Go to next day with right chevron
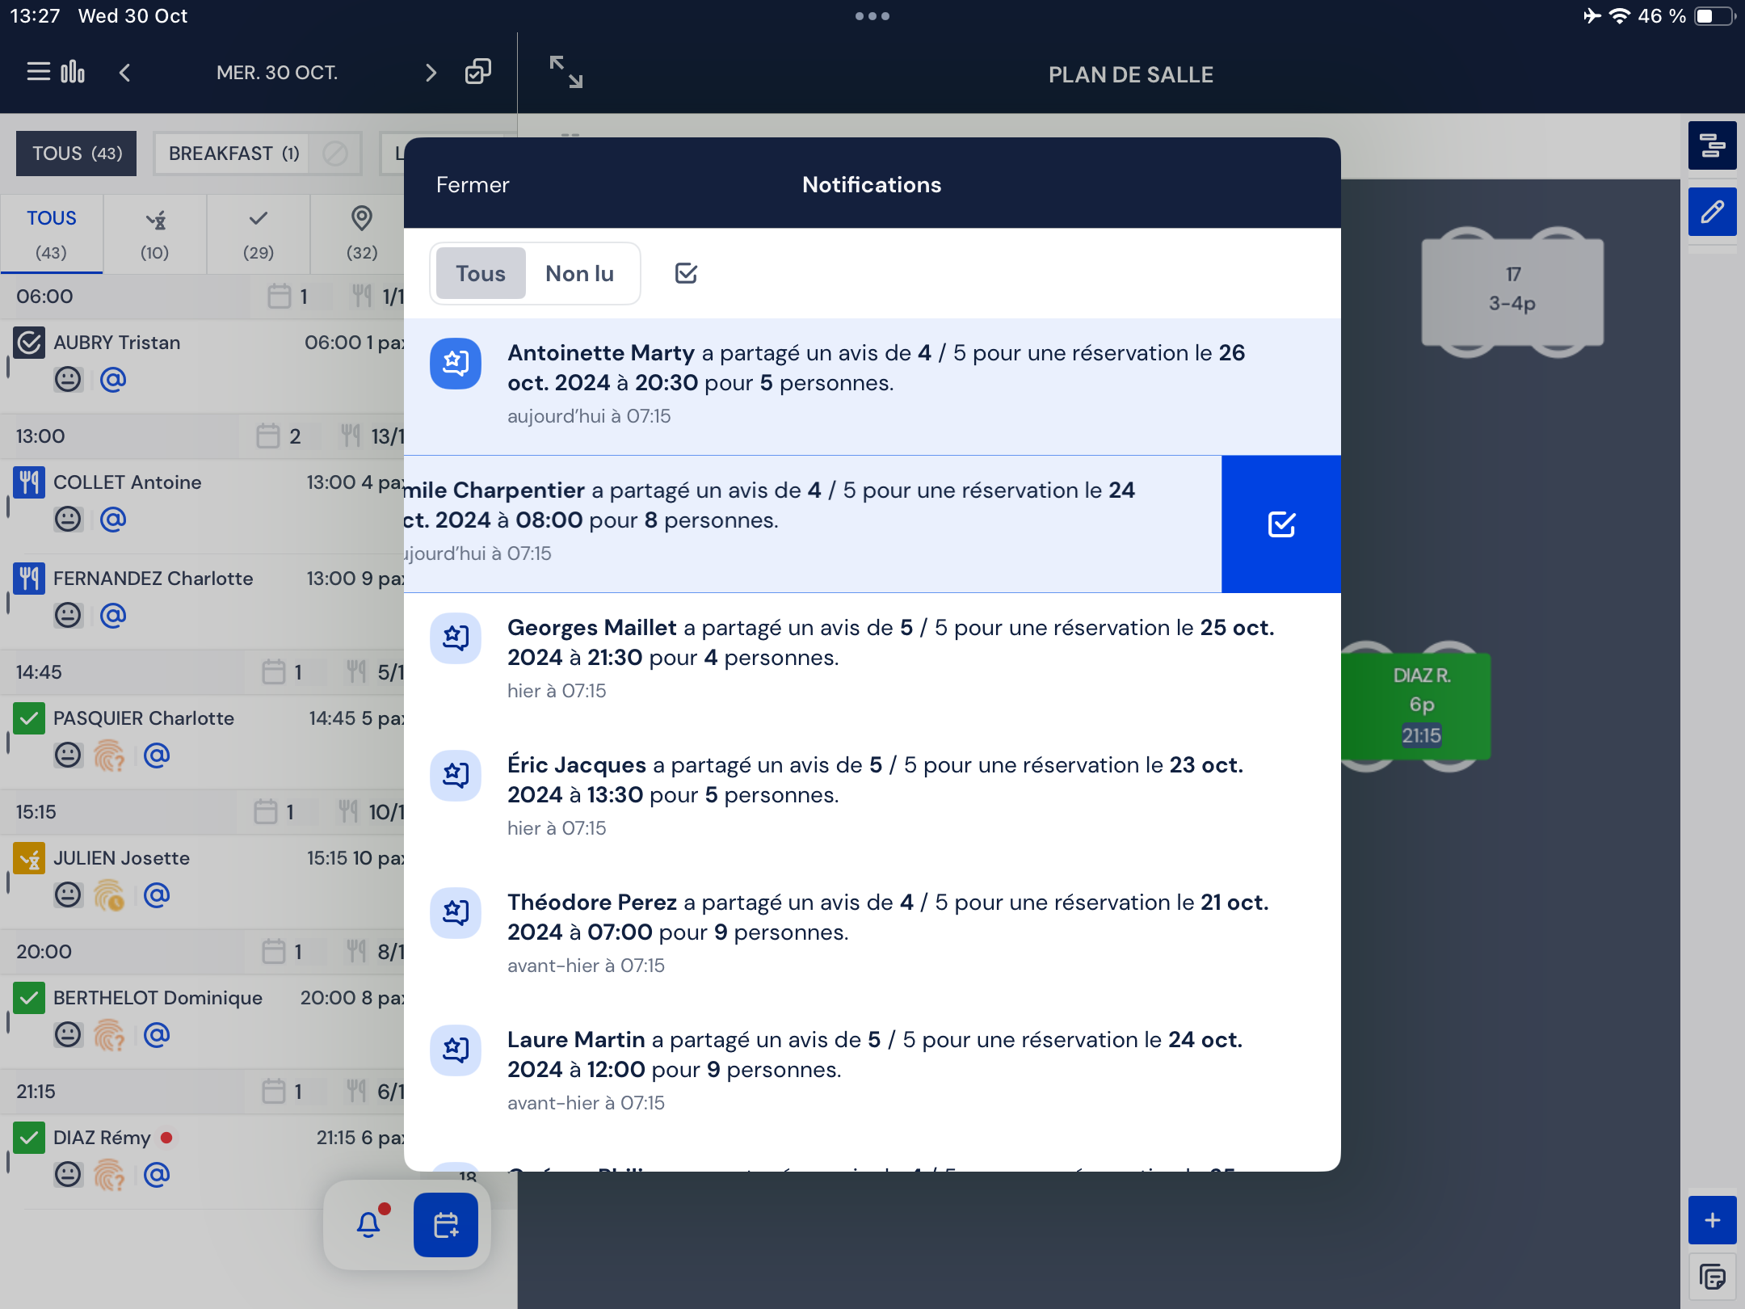Image resolution: width=1745 pixels, height=1309 pixels. (x=431, y=73)
